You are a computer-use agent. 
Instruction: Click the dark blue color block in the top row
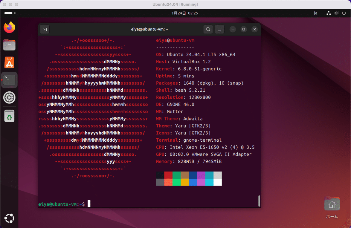tap(193, 175)
